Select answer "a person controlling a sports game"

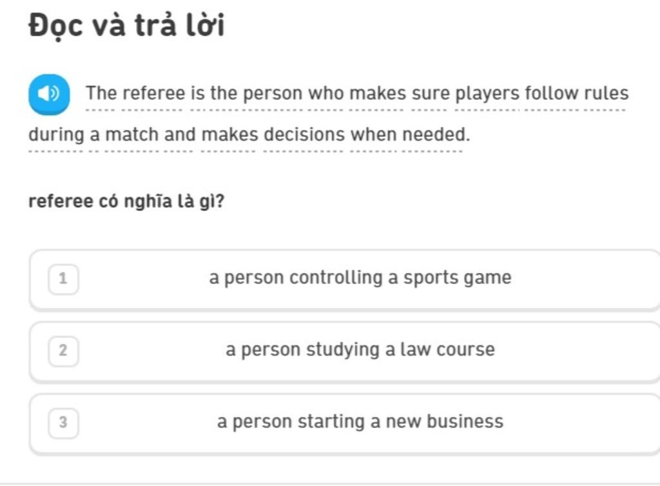click(360, 278)
